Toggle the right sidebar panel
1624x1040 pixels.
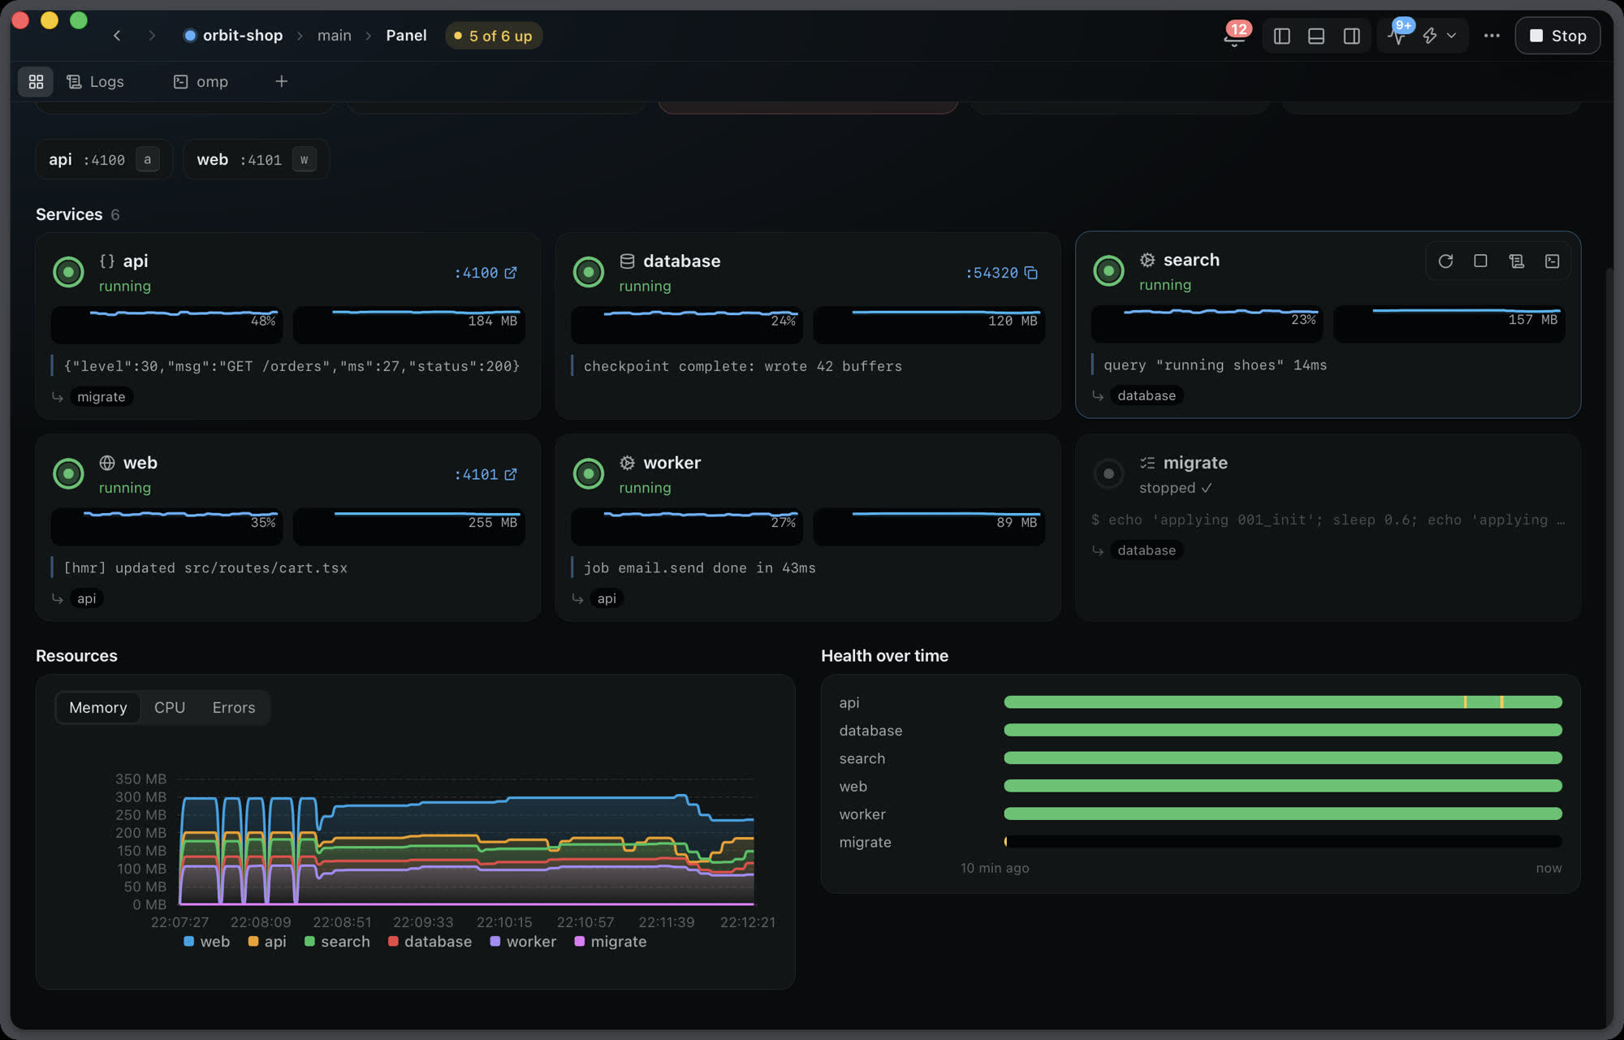1351,36
